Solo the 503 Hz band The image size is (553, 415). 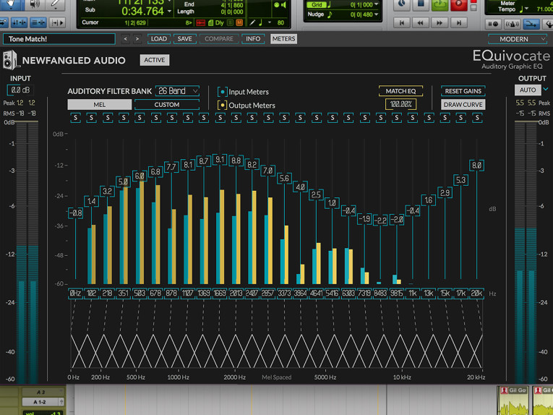point(140,118)
